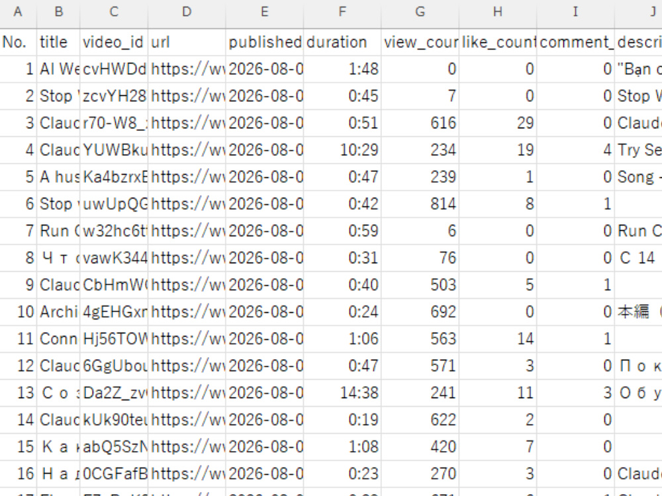
Task: Click the 'like_count' header cell
Action: 498,42
